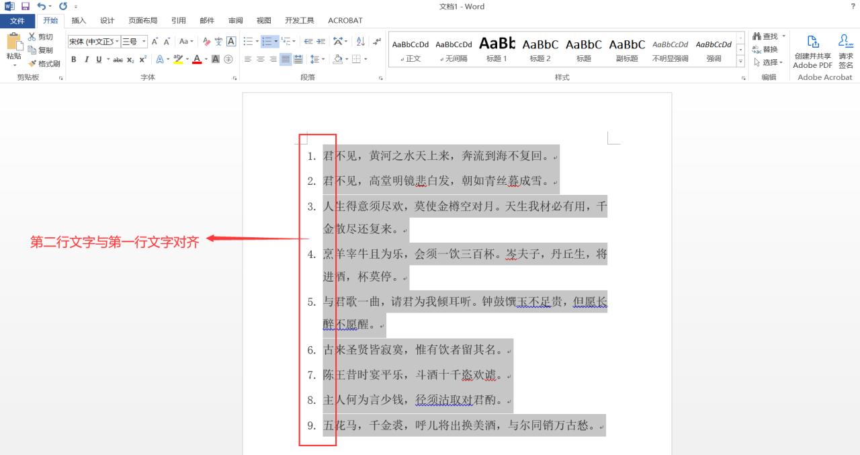Switch to Design (设计) tab
860x455 pixels.
click(x=107, y=21)
